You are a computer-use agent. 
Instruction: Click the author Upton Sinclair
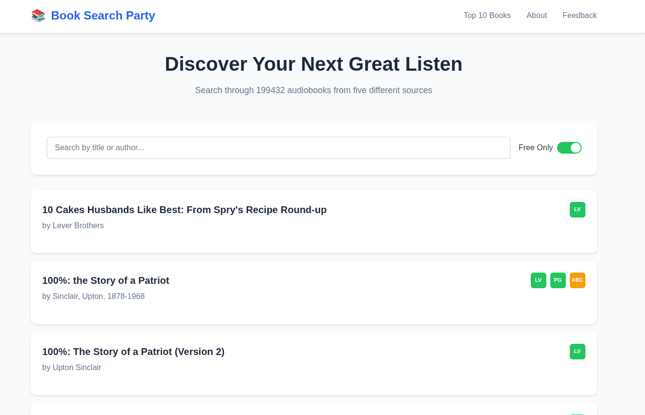click(77, 367)
